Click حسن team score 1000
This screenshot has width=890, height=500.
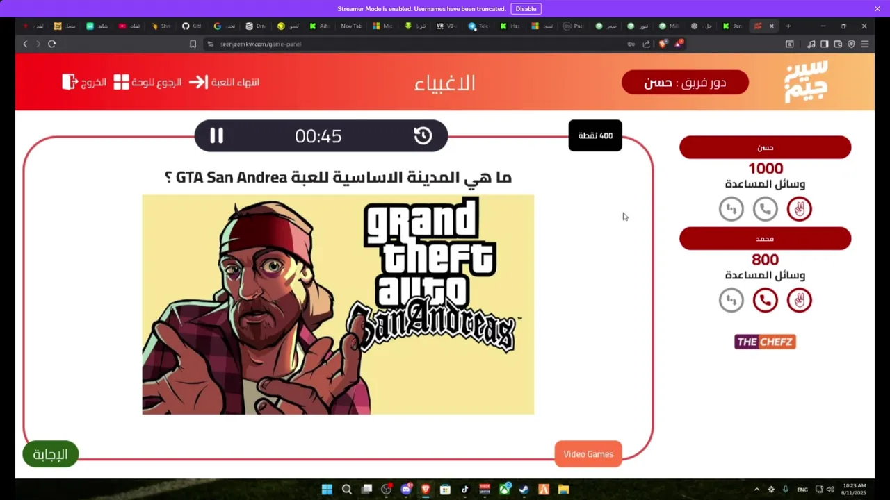(765, 169)
